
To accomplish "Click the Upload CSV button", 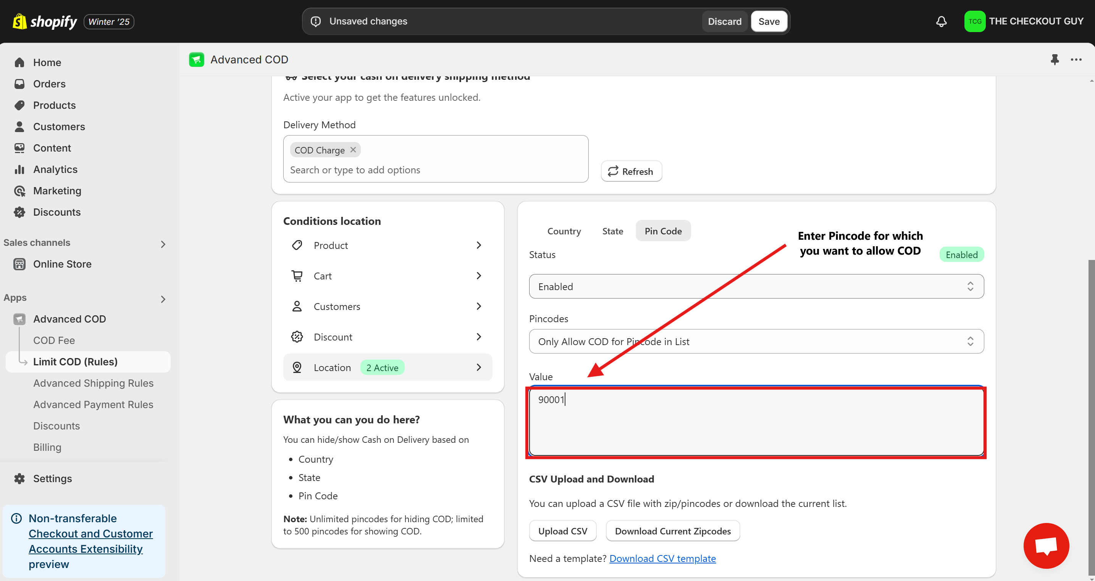I will click(562, 531).
